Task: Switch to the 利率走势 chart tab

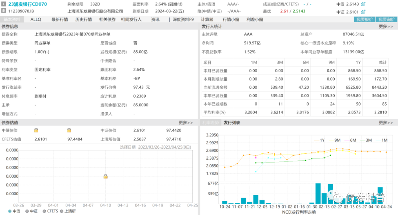Action: click(210, 123)
